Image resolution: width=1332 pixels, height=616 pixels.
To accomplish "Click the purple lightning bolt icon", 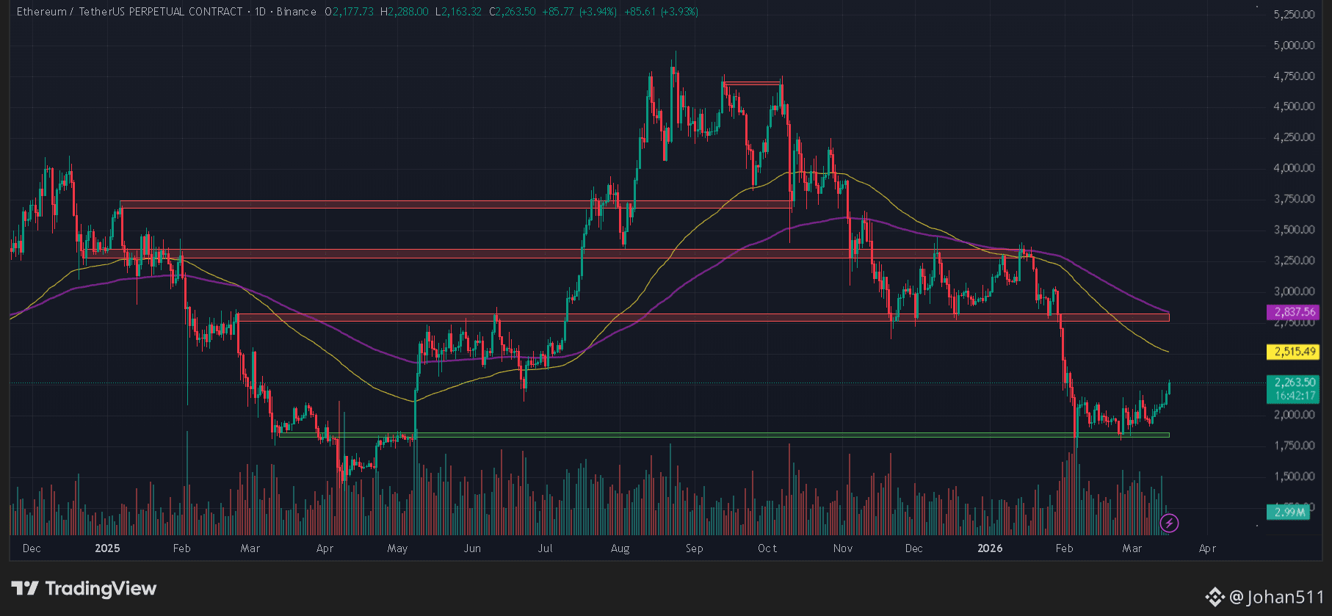I will (x=1169, y=523).
